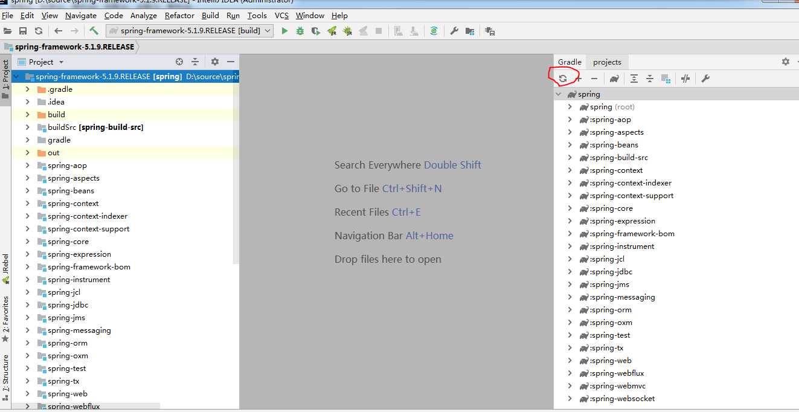The height and width of the screenshot is (412, 799).
Task: Toggle the JRebel side panel
Action: 5,268
